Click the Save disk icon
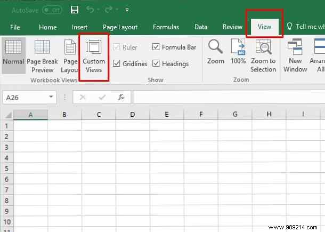 coord(75,10)
